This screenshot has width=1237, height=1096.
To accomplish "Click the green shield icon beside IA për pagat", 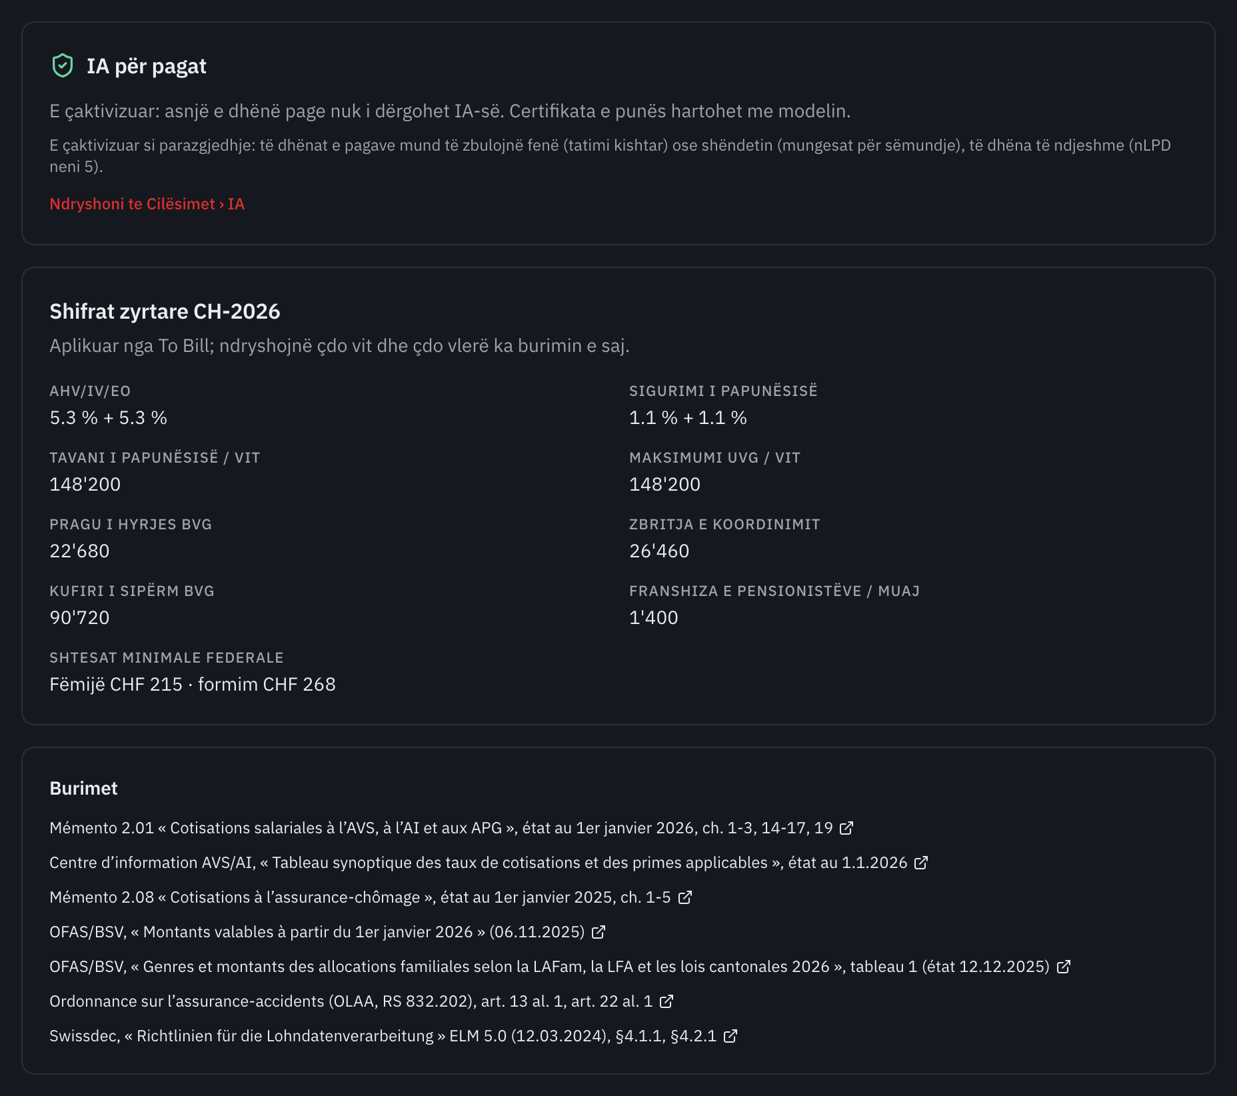I will click(x=63, y=66).
